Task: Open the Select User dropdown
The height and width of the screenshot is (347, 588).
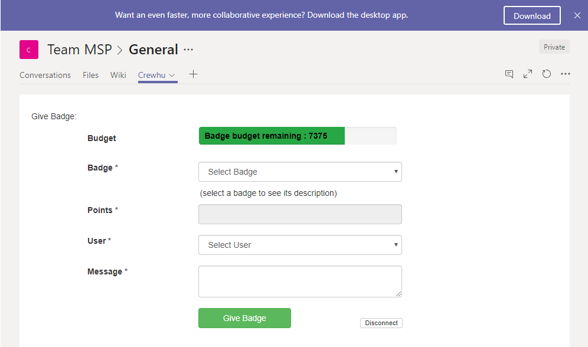Action: point(300,245)
